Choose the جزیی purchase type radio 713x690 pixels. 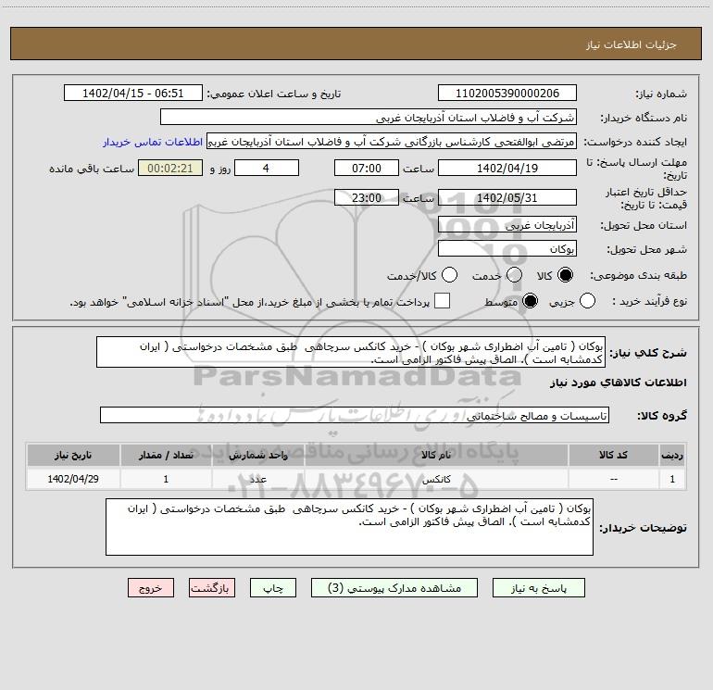(587, 301)
